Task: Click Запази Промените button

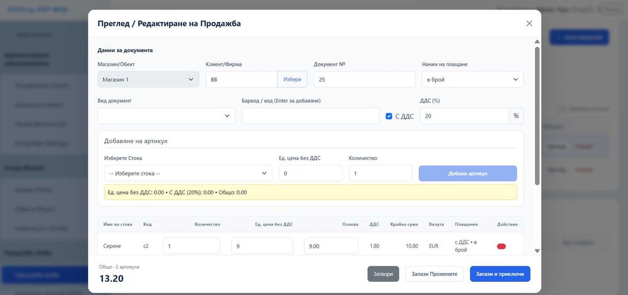Action: pos(435,274)
